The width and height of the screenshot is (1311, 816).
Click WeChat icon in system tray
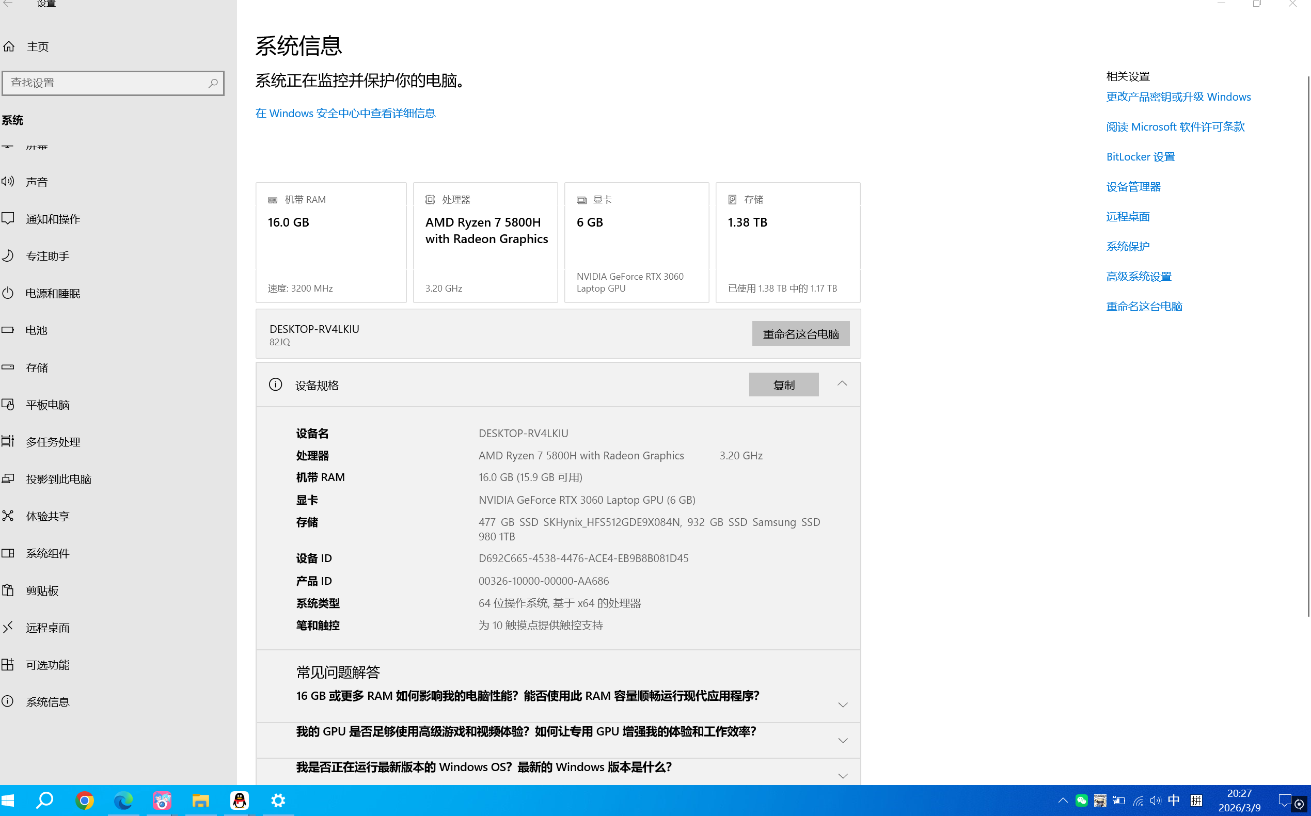1081,801
